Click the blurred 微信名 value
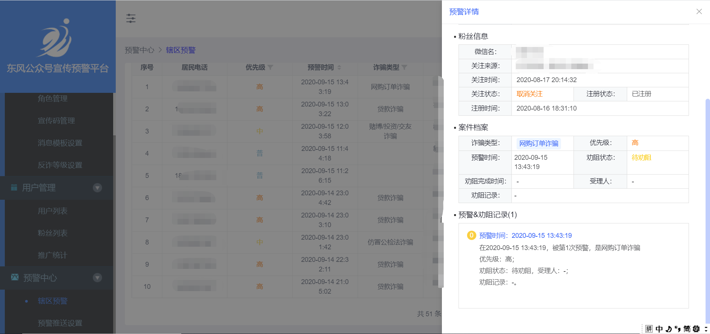This screenshot has width=710, height=334. [x=530, y=52]
